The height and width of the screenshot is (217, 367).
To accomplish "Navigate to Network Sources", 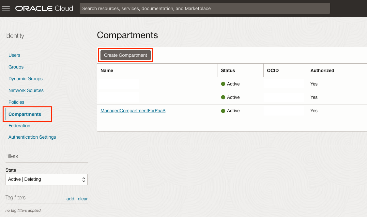I will click(x=26, y=90).
